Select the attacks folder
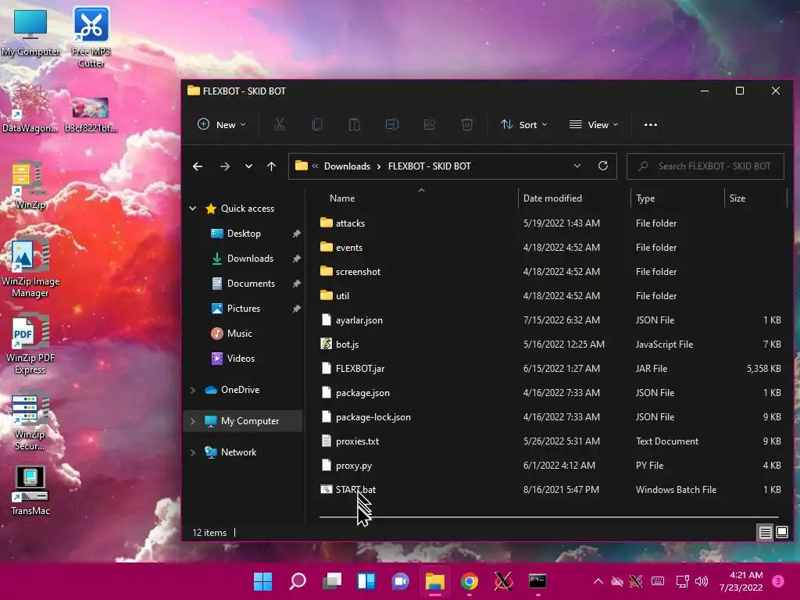Screen dimensions: 800x600 (x=549, y=223)
